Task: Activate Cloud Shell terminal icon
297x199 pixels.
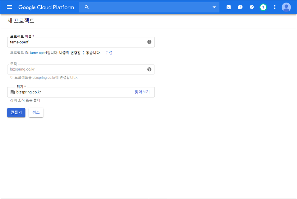Action: (229, 7)
